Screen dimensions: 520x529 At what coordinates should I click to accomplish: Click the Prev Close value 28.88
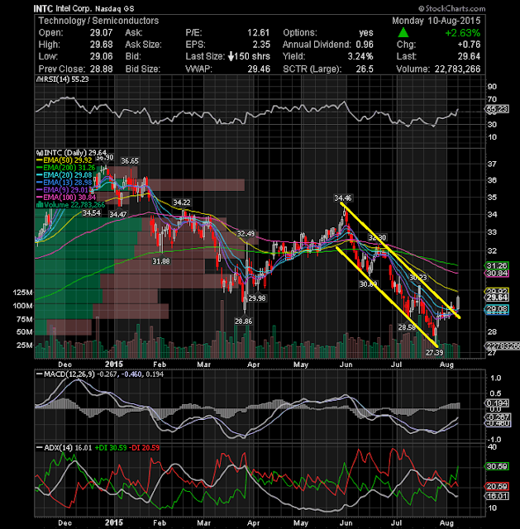101,69
